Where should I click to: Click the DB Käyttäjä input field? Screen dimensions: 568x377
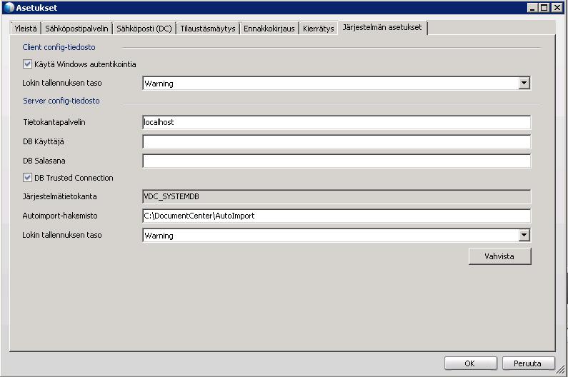[x=337, y=141]
